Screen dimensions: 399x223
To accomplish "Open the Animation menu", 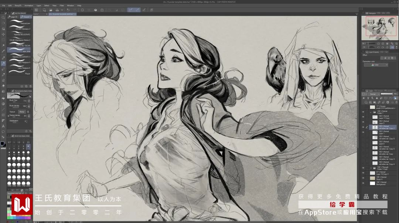I will tap(28, 5).
